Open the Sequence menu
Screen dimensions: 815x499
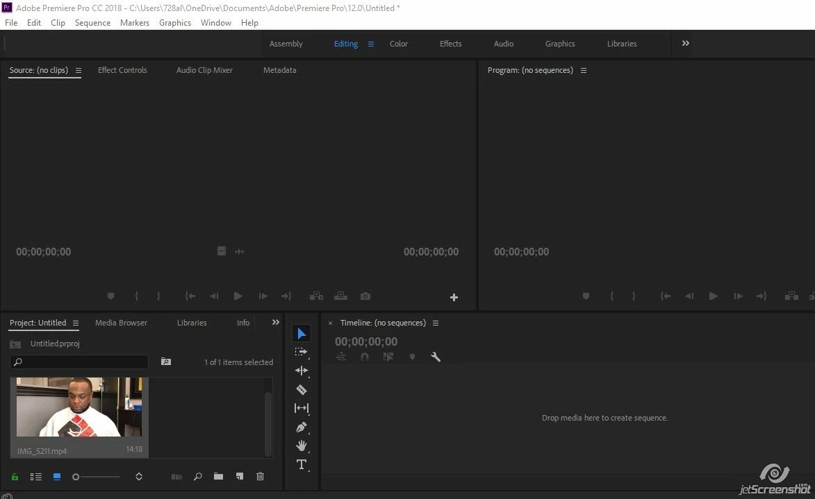pos(92,23)
